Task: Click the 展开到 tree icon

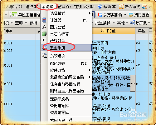Action: 132,23
